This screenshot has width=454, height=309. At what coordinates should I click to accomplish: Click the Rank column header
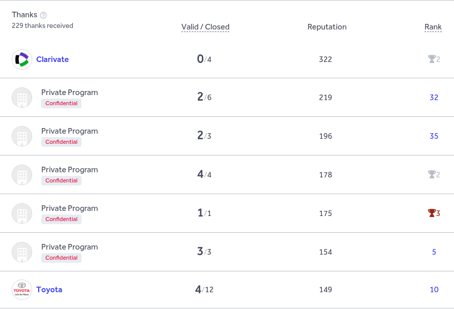click(x=433, y=27)
